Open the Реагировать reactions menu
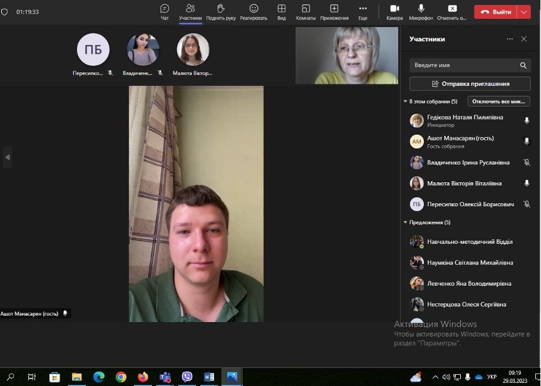Viewport: 541px width, 386px height. pos(254,12)
